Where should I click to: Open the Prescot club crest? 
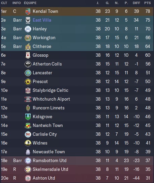pyautogui.click(x=28, y=82)
